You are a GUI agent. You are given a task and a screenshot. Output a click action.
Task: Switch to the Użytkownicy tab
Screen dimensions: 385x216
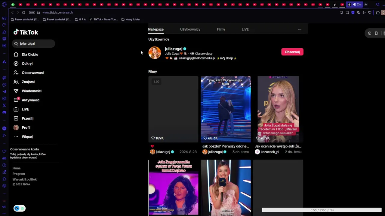click(190, 29)
